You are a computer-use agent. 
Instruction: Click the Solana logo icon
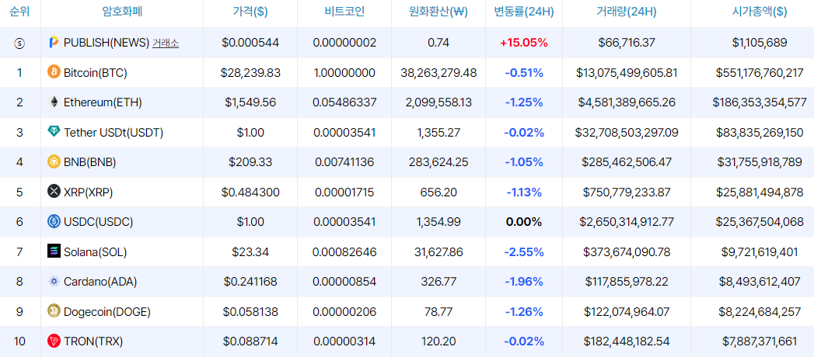click(x=54, y=251)
